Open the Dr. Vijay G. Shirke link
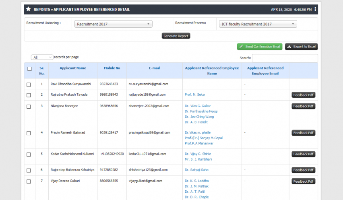The height and width of the screenshot is (200, 343). tap(198, 154)
